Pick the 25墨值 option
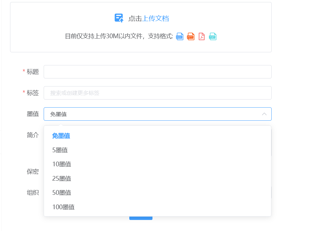Image resolution: width=313 pixels, height=231 pixels. [x=158, y=178]
